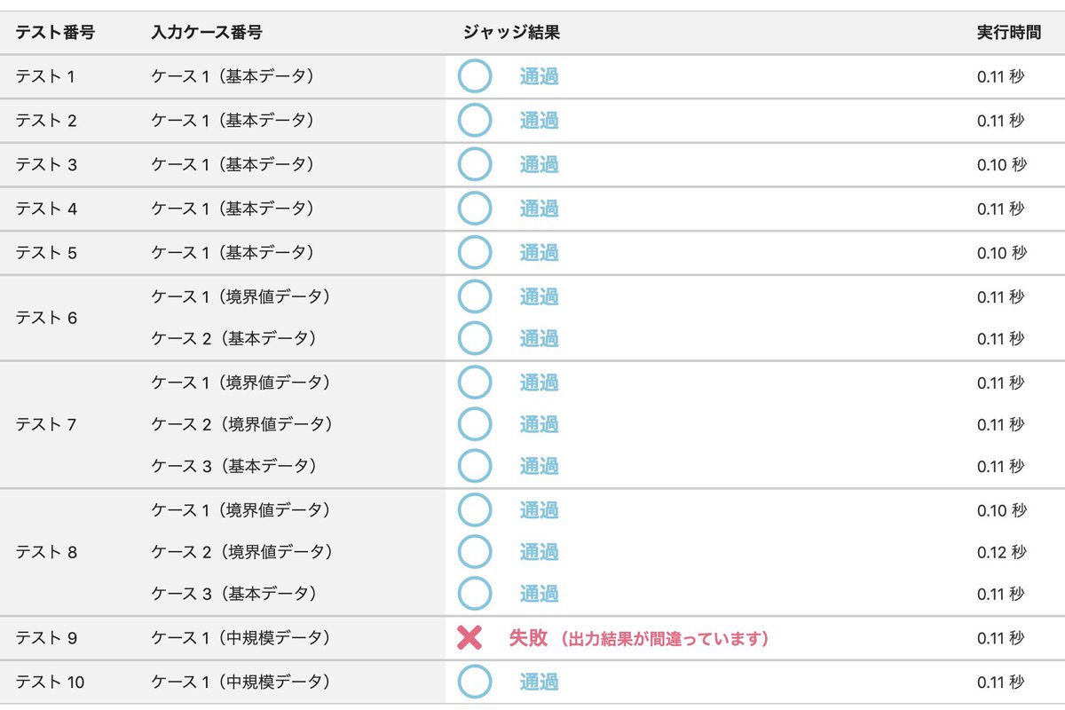The image size is (1065, 710).
Task: Click the pass circle for テスト 7 ケース 3
Action: (x=475, y=466)
